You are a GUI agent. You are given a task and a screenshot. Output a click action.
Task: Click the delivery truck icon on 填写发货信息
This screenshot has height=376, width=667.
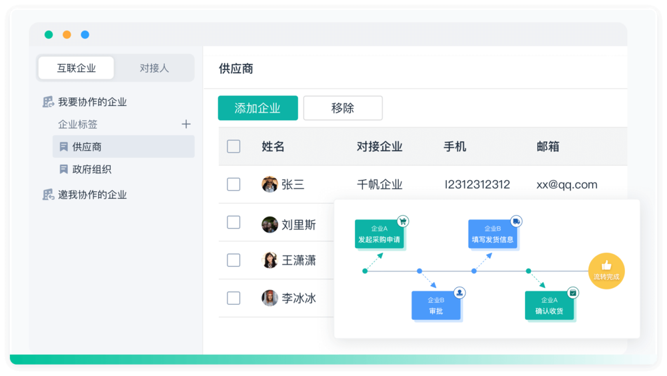[x=516, y=221]
